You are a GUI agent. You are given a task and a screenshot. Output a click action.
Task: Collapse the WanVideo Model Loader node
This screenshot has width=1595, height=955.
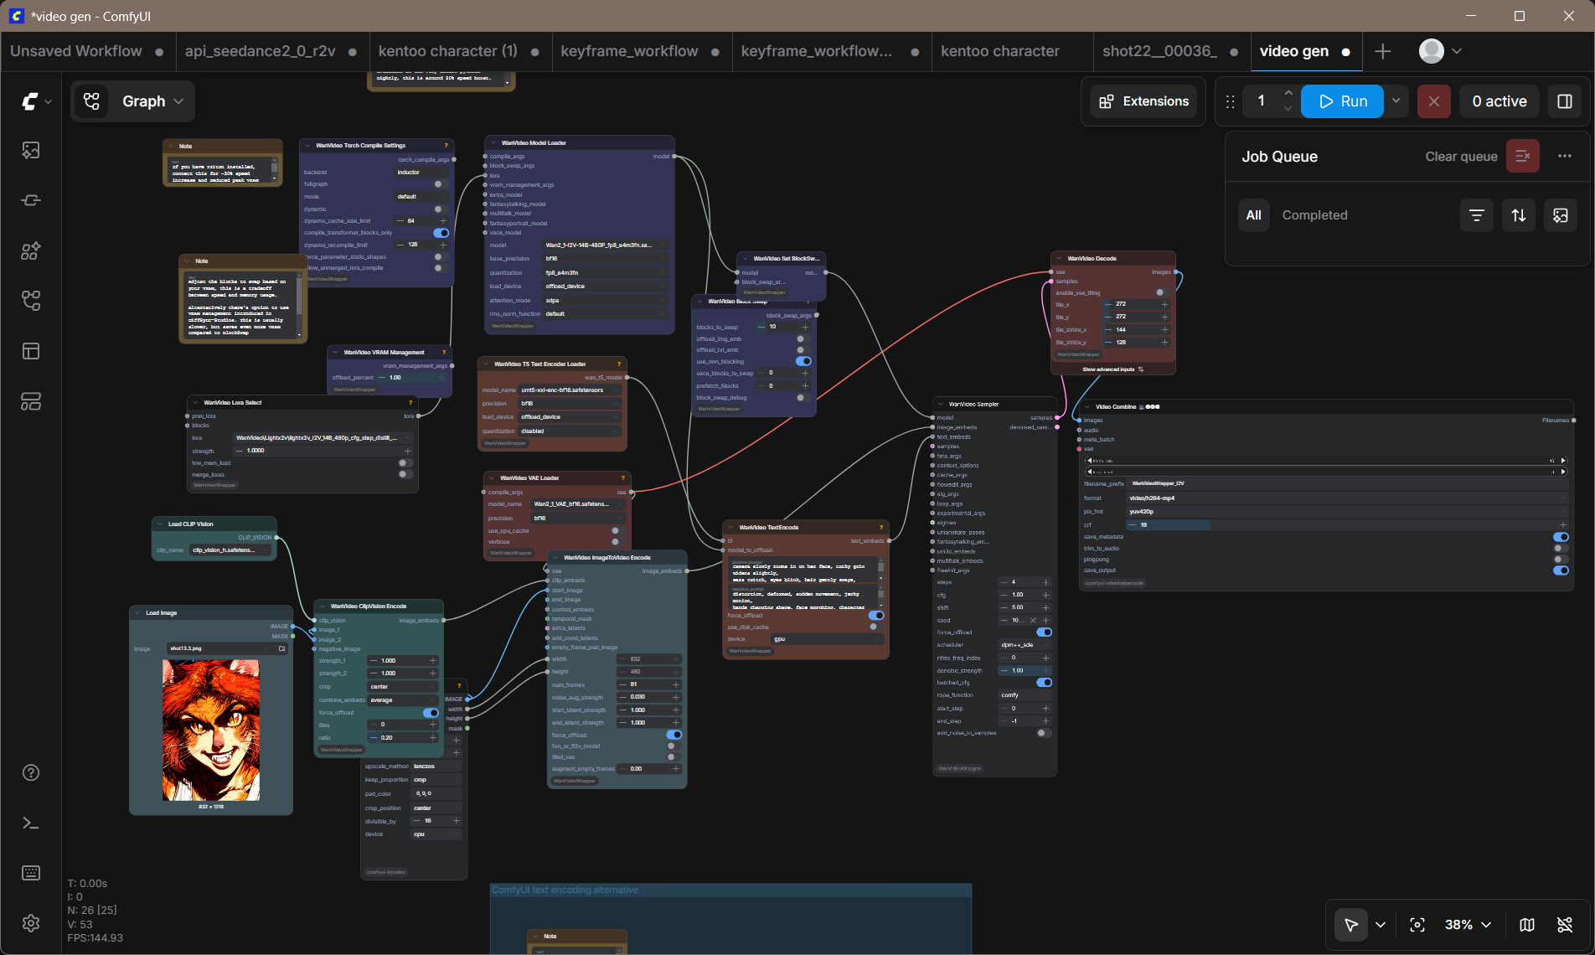[493, 143]
